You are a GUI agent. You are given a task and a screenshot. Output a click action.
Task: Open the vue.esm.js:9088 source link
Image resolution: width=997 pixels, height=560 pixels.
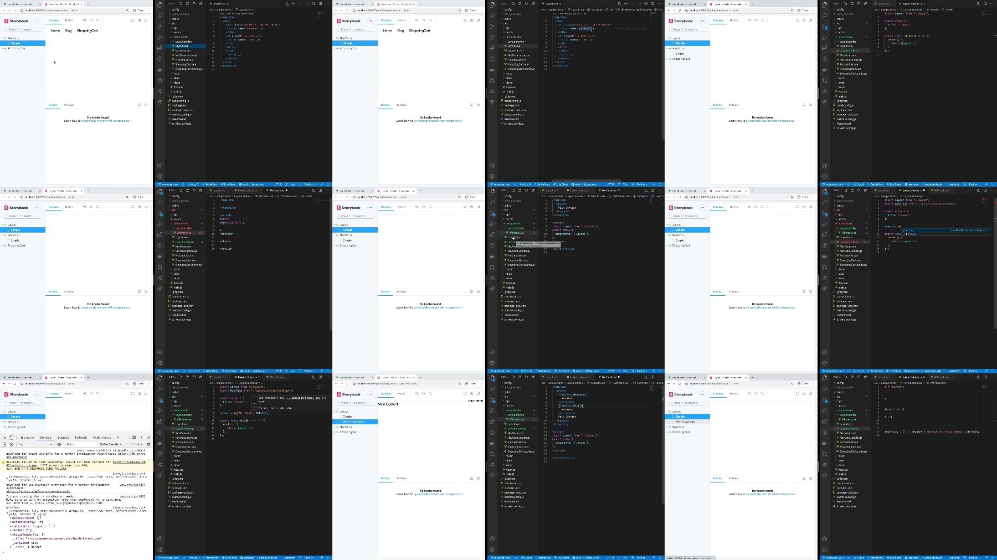132,496
